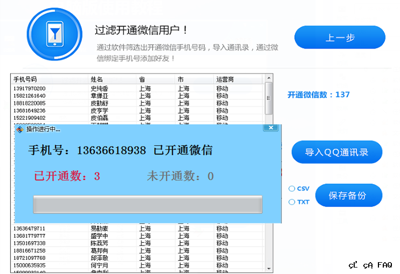Screen dimensions: 400x274
Task: Click the icon in the 操作进行中 title bar
Action: tap(19, 129)
